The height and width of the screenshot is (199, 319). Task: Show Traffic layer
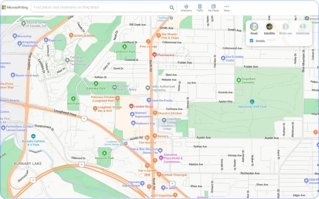tap(200, 8)
